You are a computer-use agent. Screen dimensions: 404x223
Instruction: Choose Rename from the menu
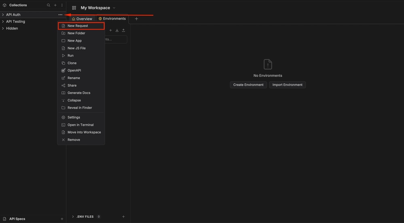pyautogui.click(x=81, y=78)
